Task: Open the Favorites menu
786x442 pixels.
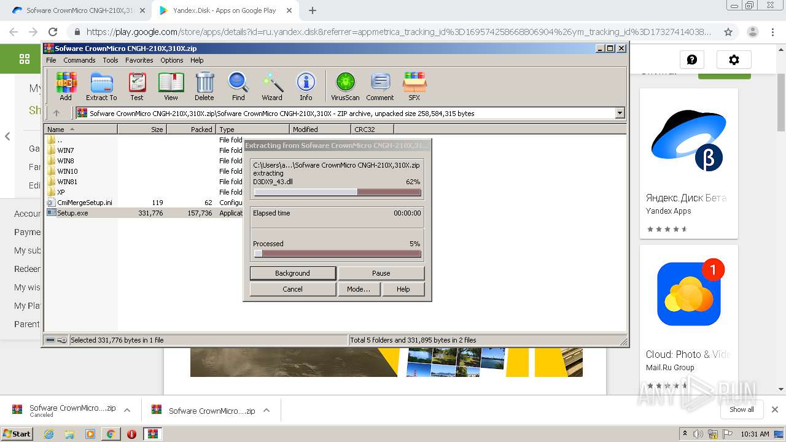Action: point(139,60)
